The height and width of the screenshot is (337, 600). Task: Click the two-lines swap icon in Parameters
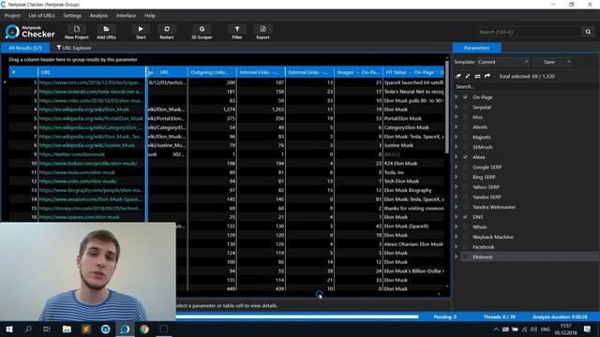pos(477,76)
